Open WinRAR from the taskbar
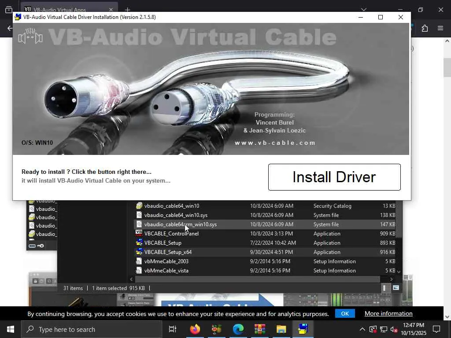The image size is (451, 338). point(260,329)
